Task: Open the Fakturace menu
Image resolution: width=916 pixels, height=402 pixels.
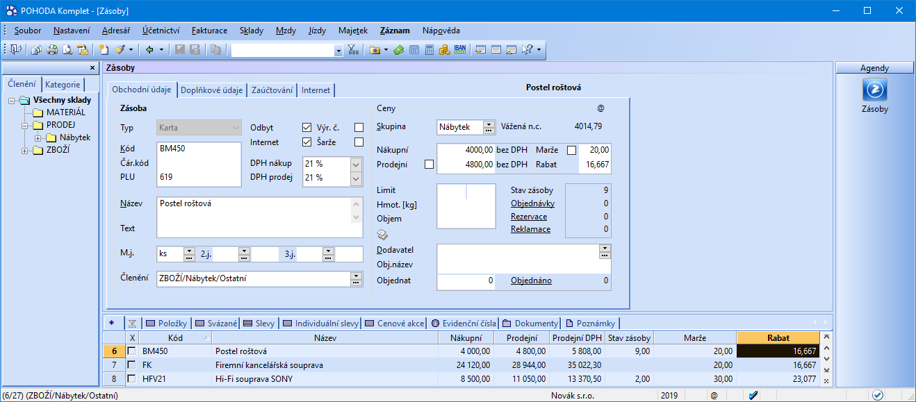Action: 210,31
